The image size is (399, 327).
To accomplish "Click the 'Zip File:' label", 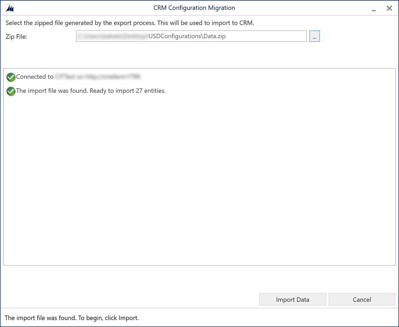I will [16, 37].
